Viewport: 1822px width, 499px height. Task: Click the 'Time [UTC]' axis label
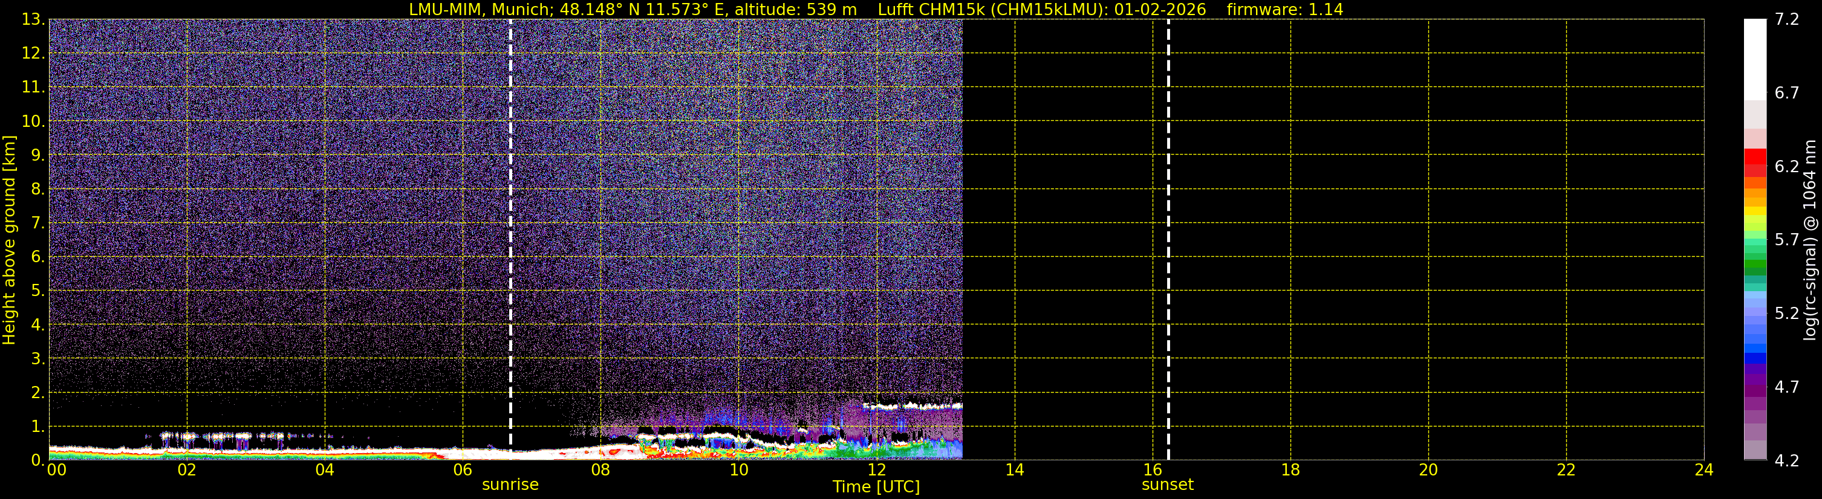tap(876, 487)
